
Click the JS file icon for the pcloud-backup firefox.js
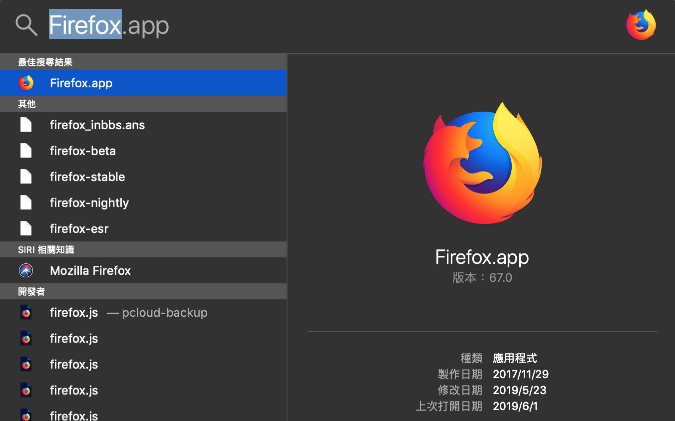[26, 312]
